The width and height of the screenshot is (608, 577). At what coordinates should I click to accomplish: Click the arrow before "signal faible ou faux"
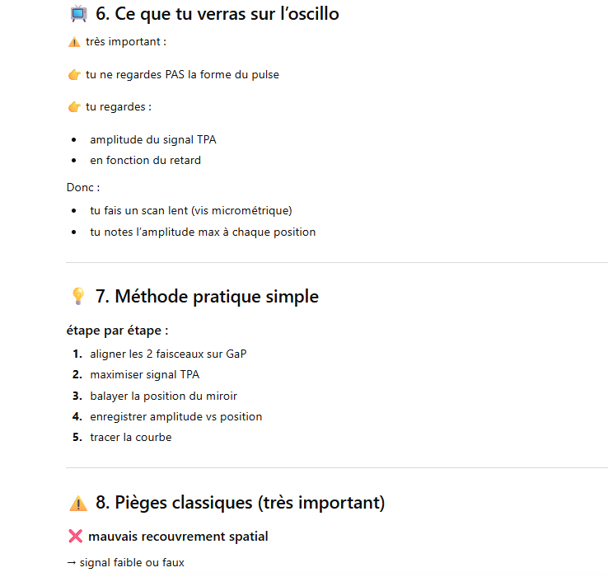coord(71,563)
